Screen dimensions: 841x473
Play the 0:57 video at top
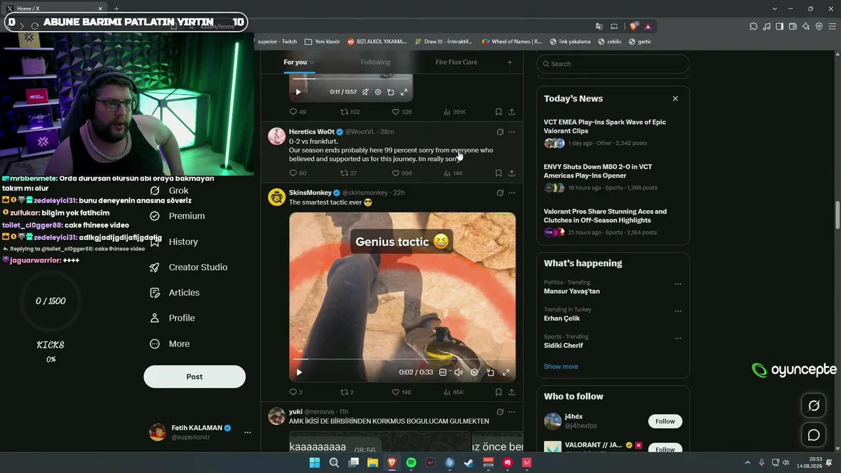click(x=298, y=92)
